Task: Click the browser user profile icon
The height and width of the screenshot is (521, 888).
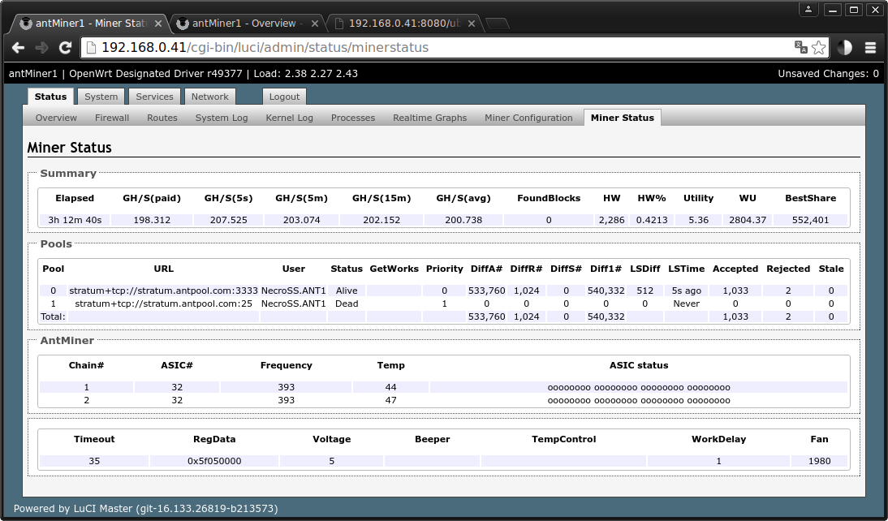Action: (x=808, y=10)
